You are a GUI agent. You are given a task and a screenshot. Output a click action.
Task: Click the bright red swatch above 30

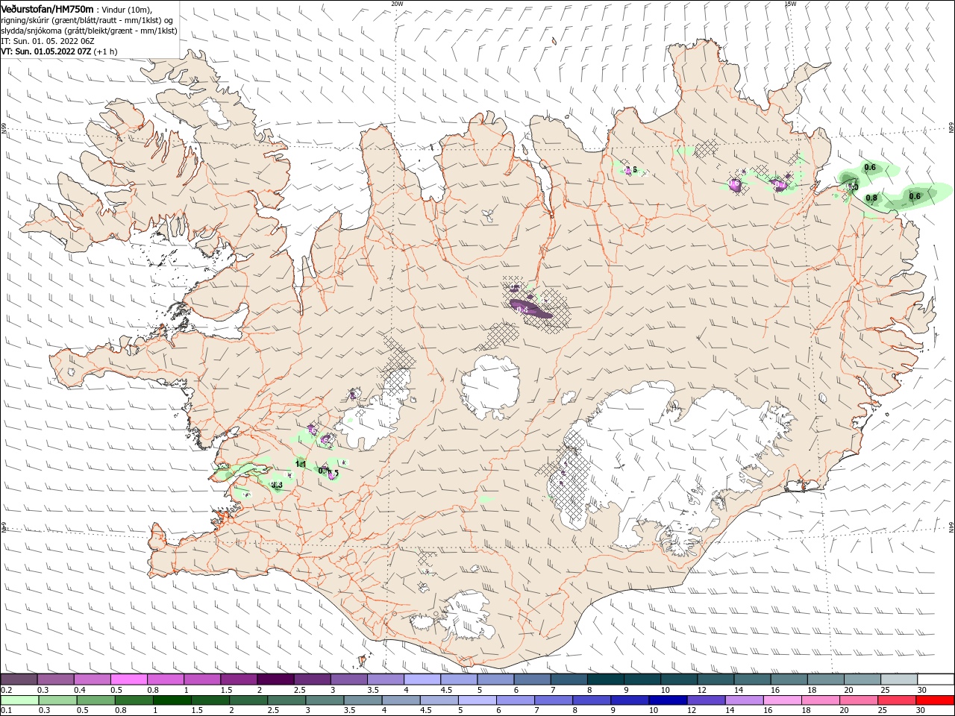tap(936, 700)
